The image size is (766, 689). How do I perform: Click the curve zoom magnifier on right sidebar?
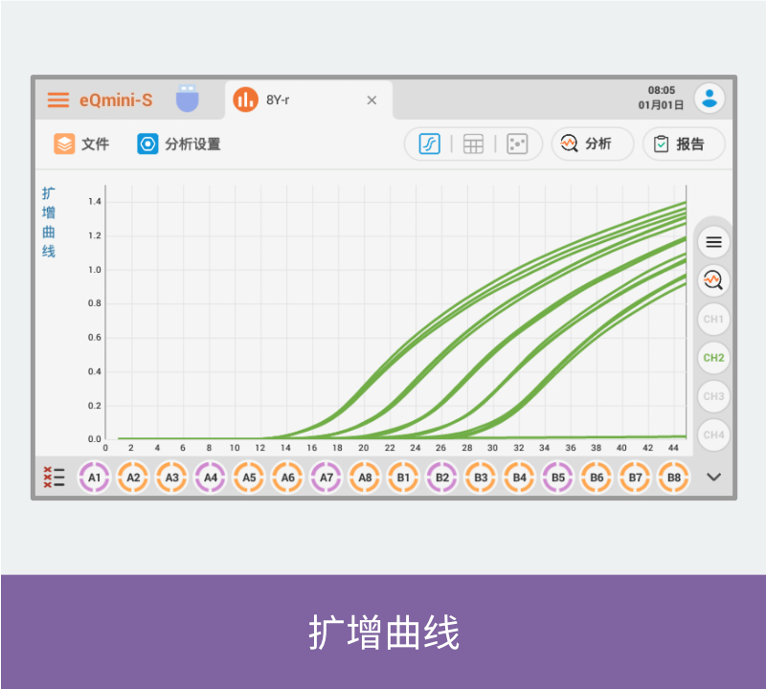[713, 280]
